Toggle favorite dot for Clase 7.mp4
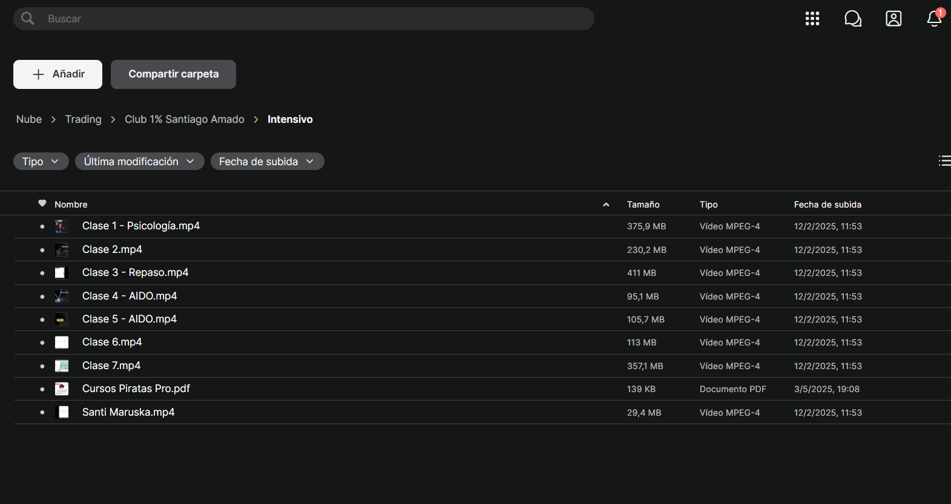Image resolution: width=951 pixels, height=504 pixels. [42, 366]
